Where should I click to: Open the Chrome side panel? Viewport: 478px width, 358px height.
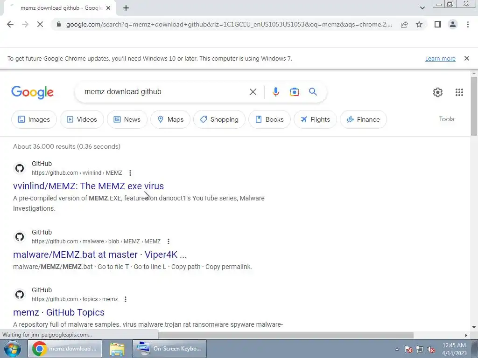pyautogui.click(x=438, y=24)
